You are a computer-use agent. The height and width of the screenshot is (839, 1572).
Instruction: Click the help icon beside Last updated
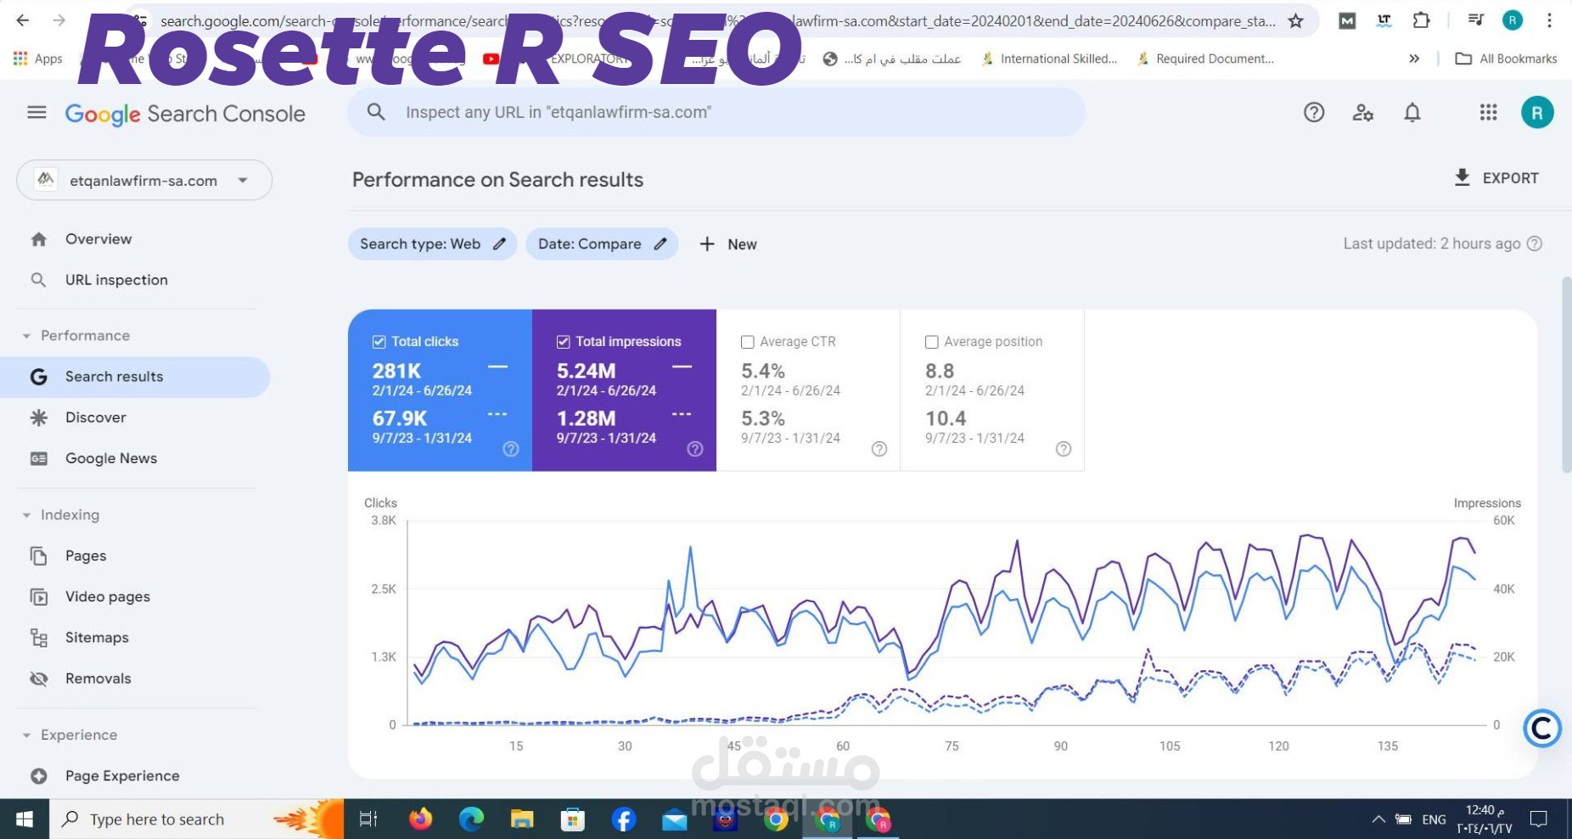coord(1535,243)
